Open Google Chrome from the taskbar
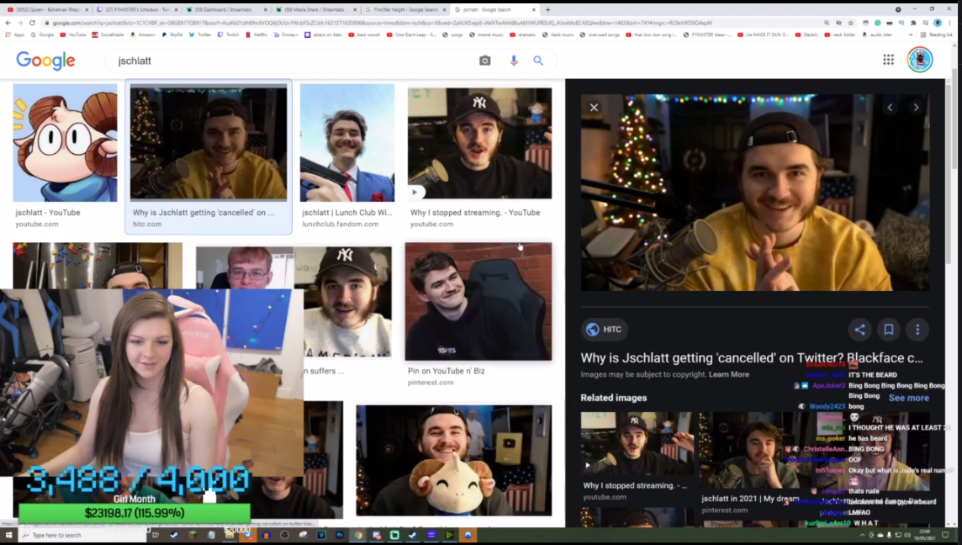 [357, 535]
